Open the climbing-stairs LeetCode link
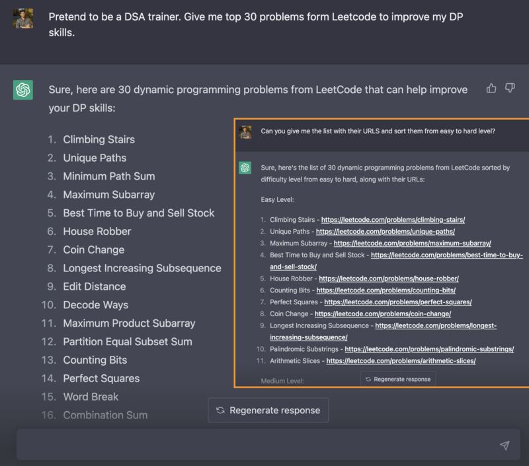 pos(393,220)
